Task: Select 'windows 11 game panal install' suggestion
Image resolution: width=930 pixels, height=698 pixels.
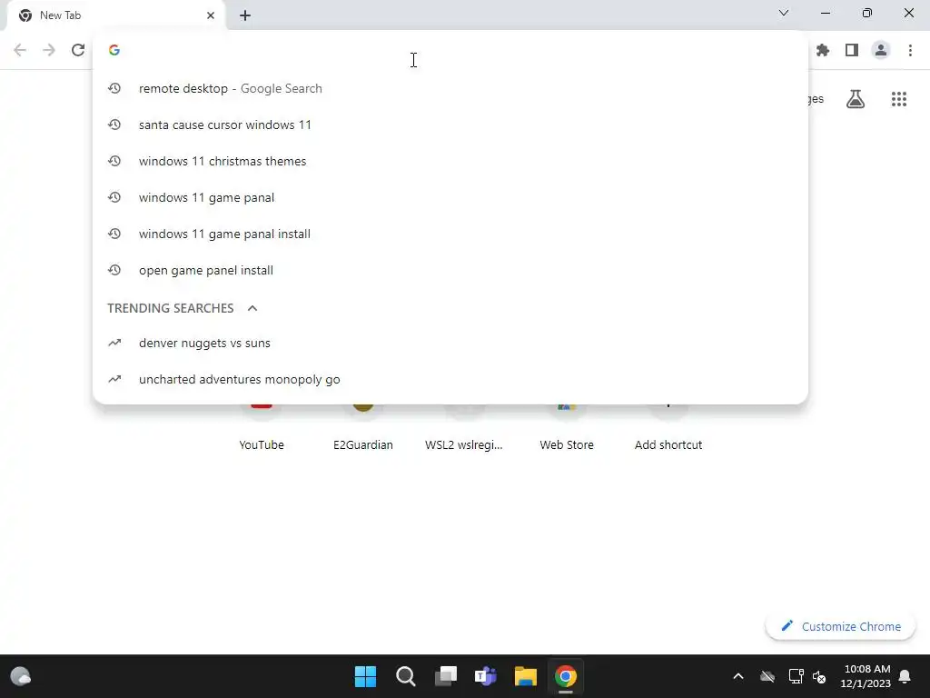Action: pyautogui.click(x=450, y=234)
